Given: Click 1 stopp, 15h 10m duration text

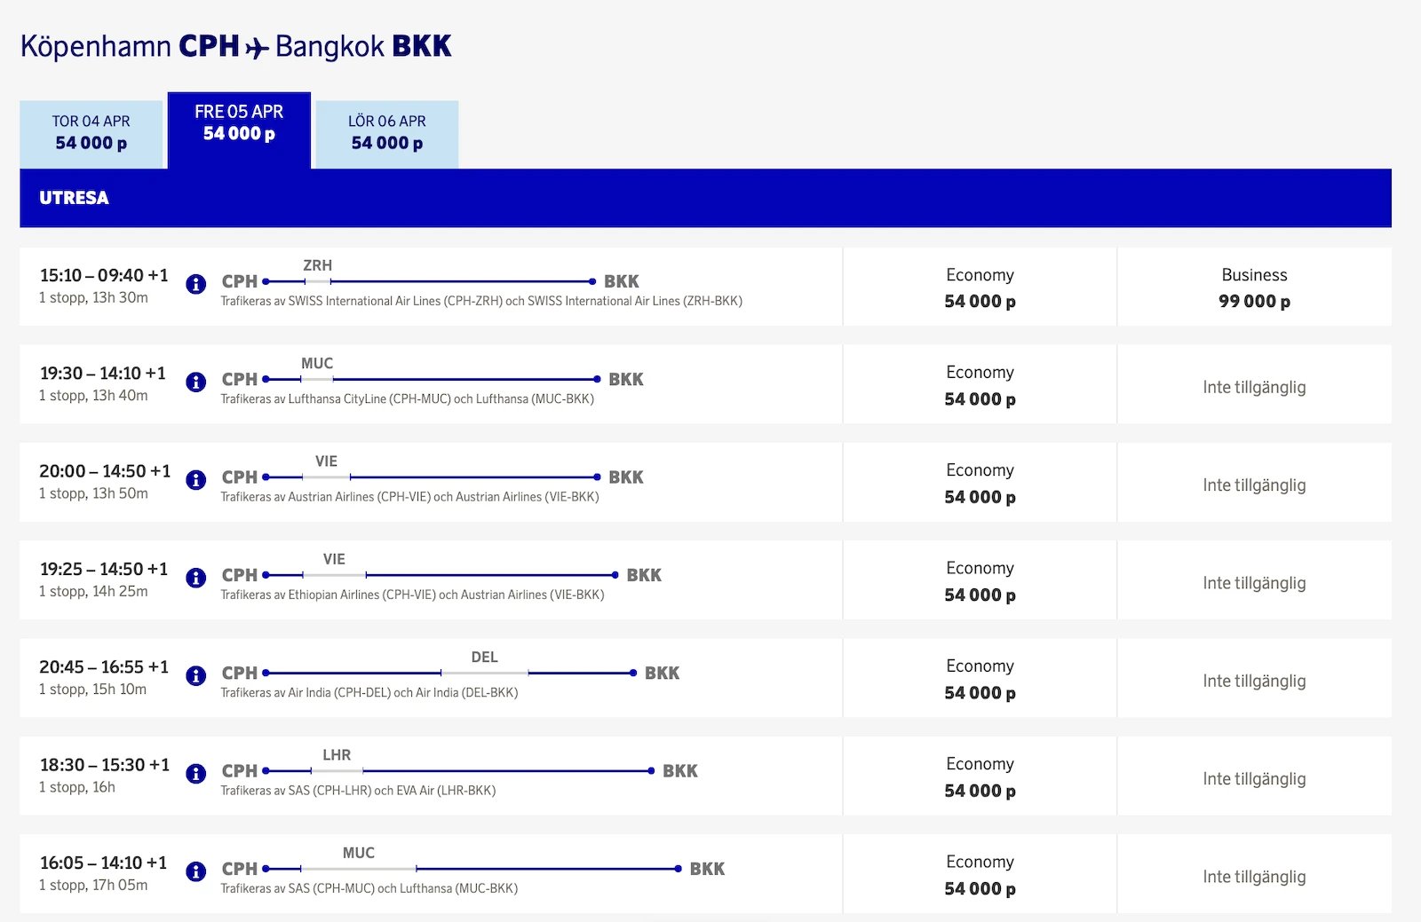Looking at the screenshot, I should point(93,689).
